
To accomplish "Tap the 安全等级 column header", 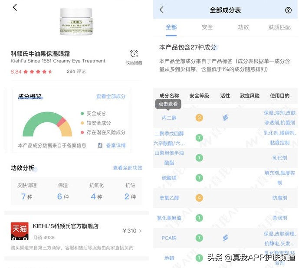I will [199, 95].
